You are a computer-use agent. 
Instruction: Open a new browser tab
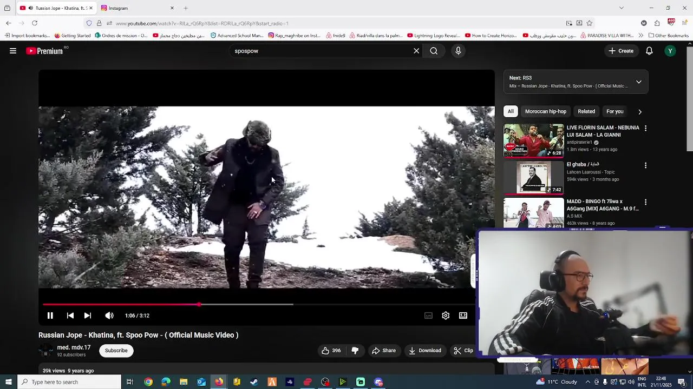186,8
